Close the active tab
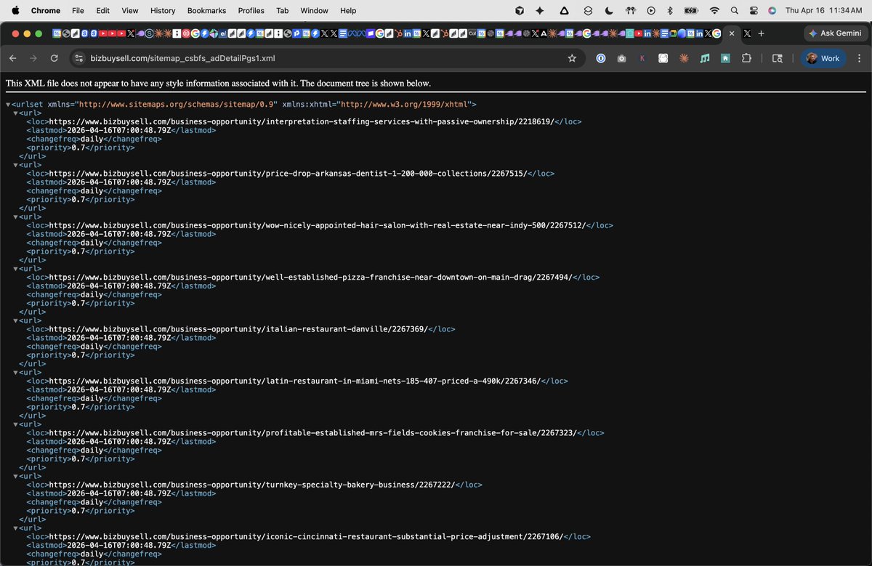 pos(732,33)
